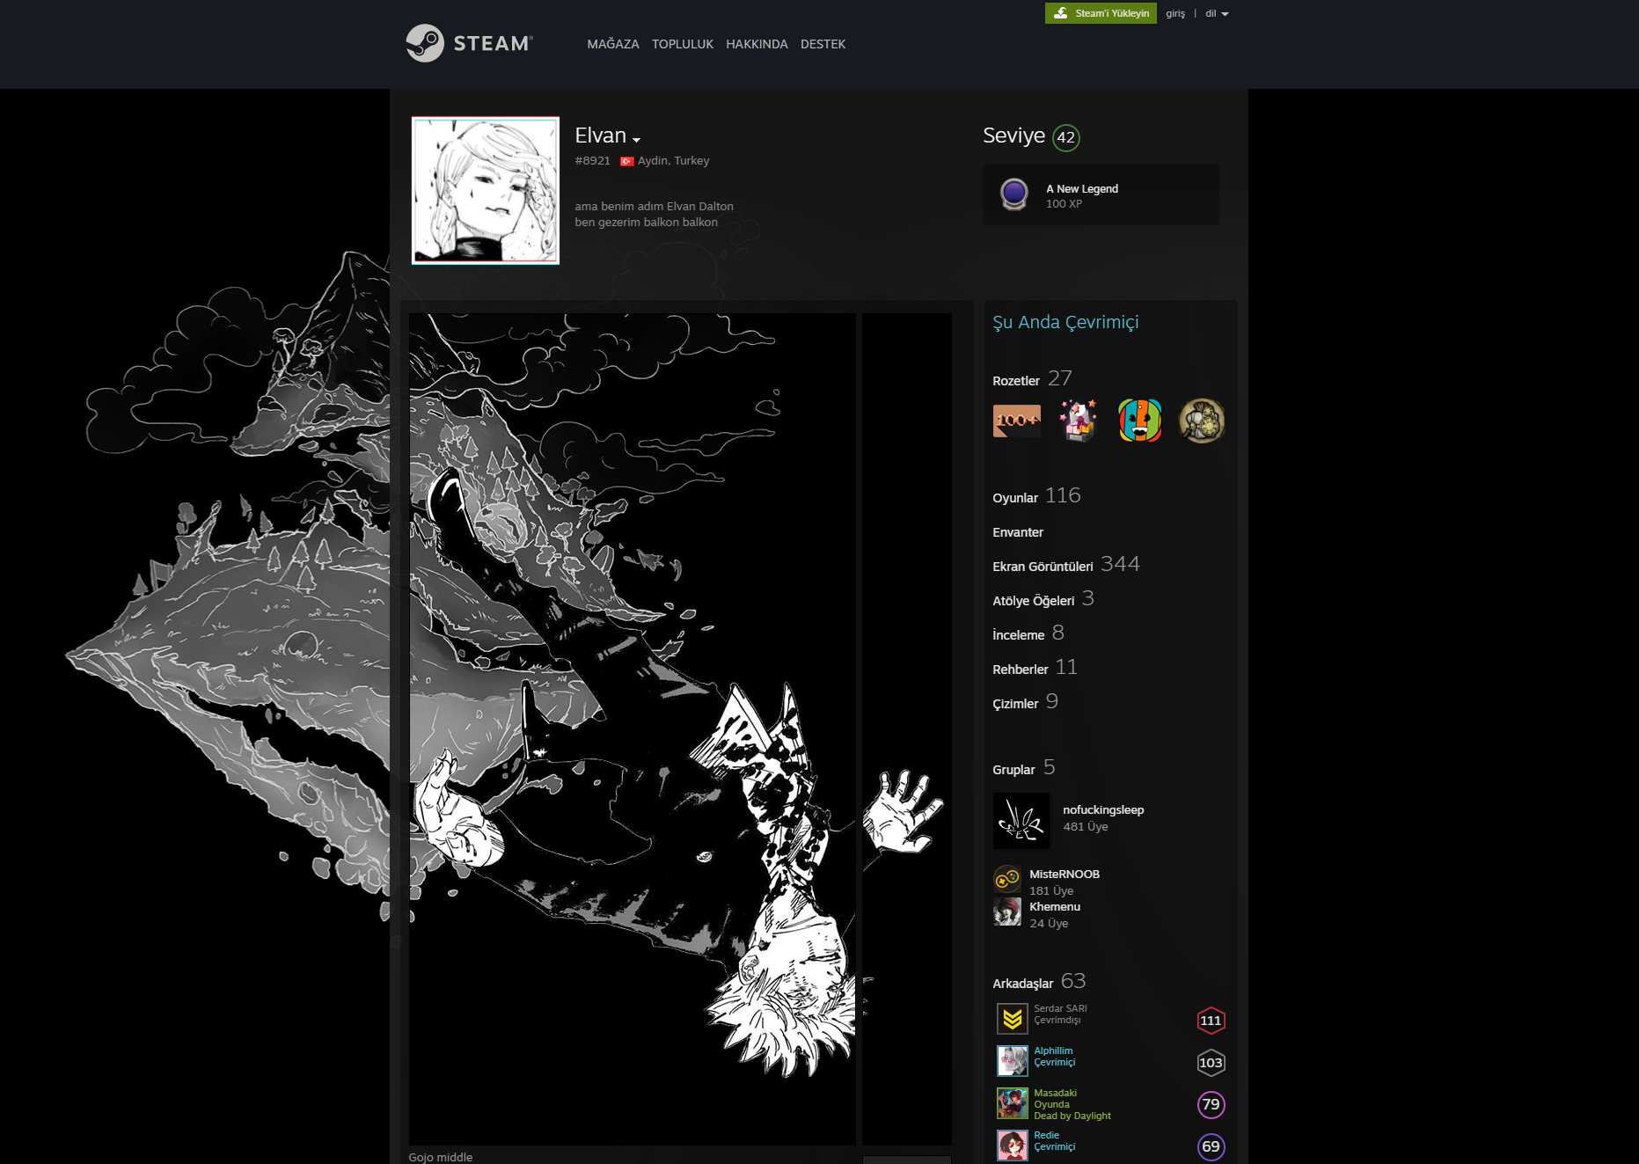Open the dil language dropdown
The image size is (1639, 1164).
(1217, 13)
